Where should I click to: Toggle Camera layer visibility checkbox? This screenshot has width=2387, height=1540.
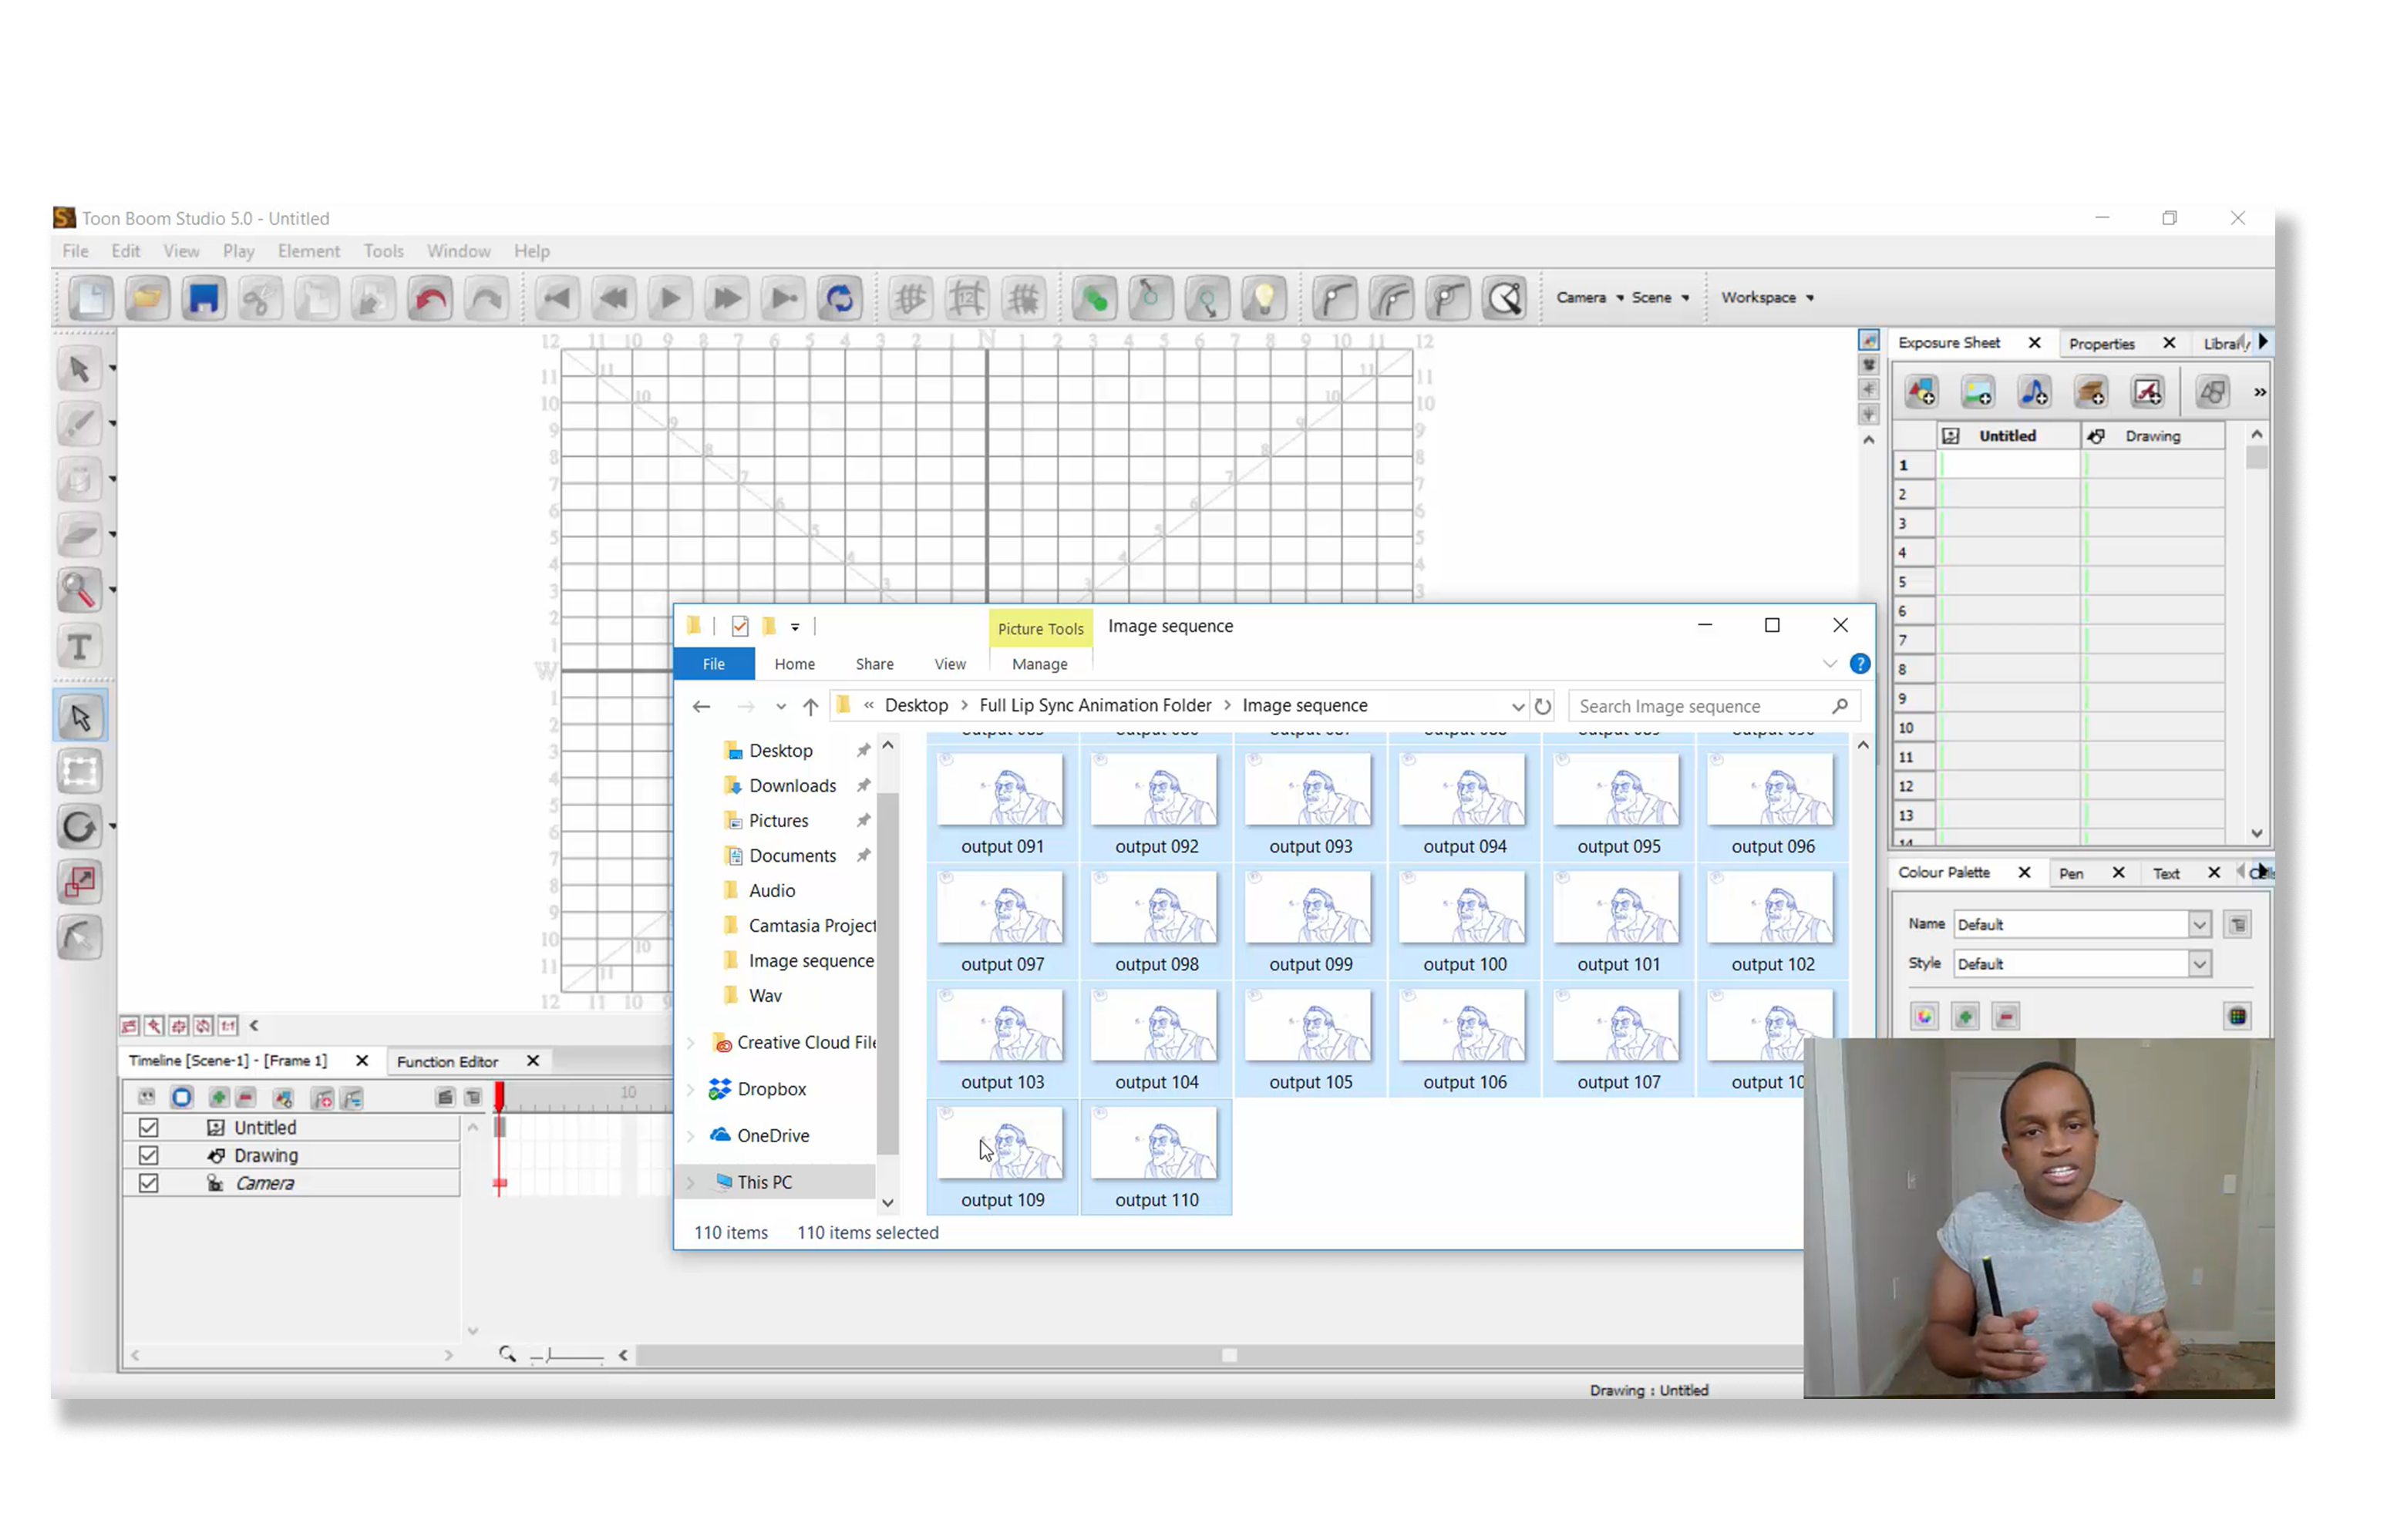pyautogui.click(x=148, y=1183)
